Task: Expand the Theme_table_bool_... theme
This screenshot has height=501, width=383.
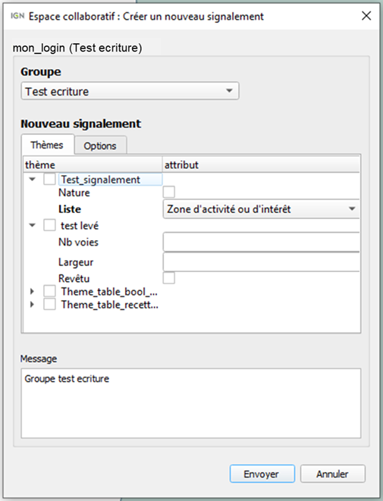Action: (32, 291)
